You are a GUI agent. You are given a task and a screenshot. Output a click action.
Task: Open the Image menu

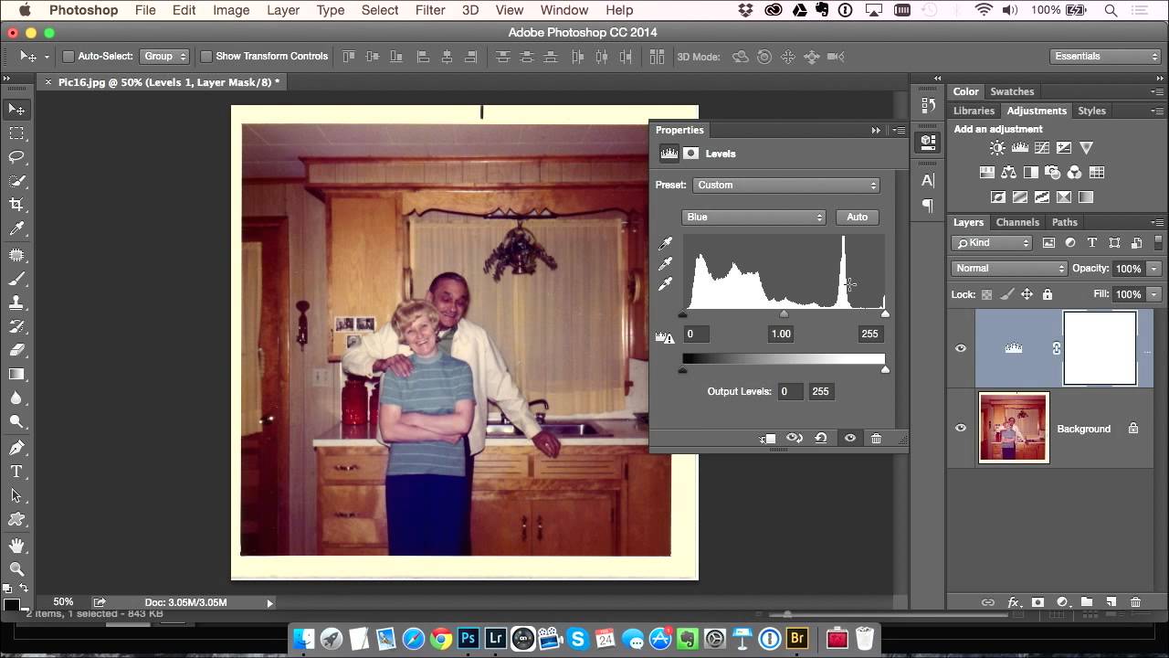point(231,10)
